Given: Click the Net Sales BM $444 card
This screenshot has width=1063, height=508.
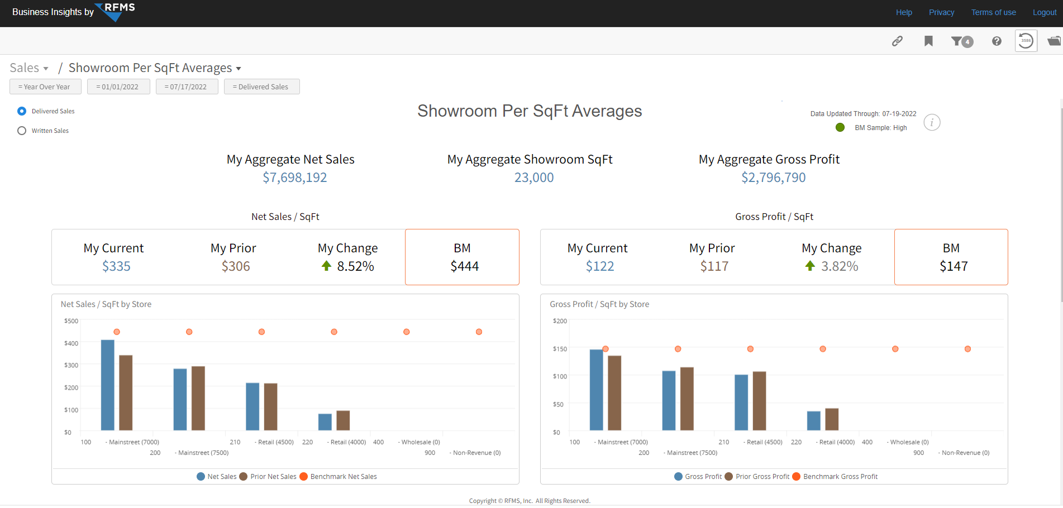Looking at the screenshot, I should point(462,257).
